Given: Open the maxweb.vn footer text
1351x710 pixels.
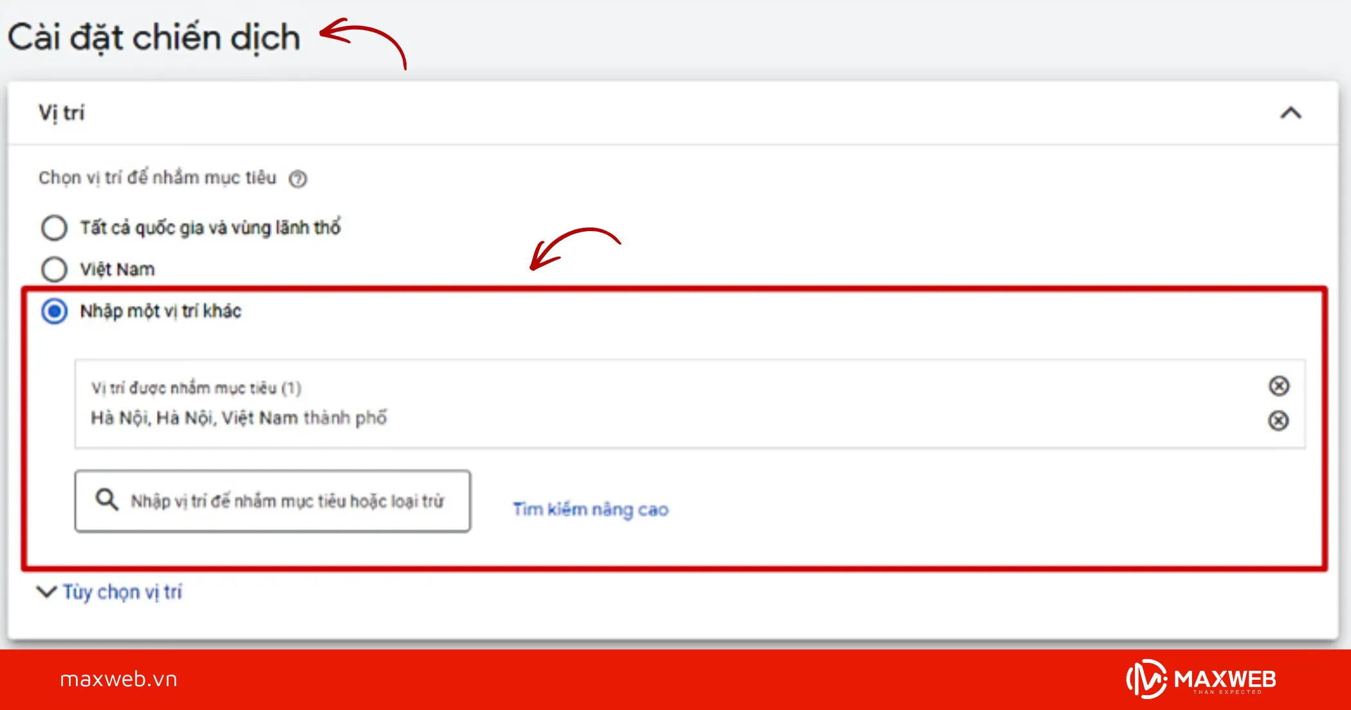Looking at the screenshot, I should 118,679.
